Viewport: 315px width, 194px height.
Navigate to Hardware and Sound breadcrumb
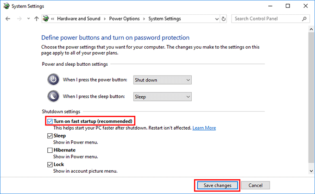coord(79,19)
